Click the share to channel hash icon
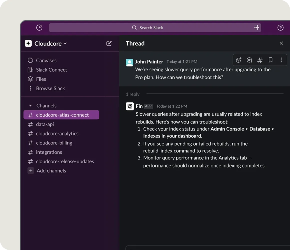This screenshot has width=290, height=250. coord(260,60)
